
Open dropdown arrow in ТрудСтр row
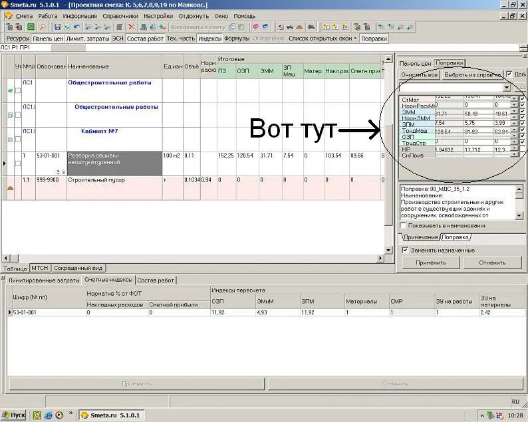pos(514,142)
